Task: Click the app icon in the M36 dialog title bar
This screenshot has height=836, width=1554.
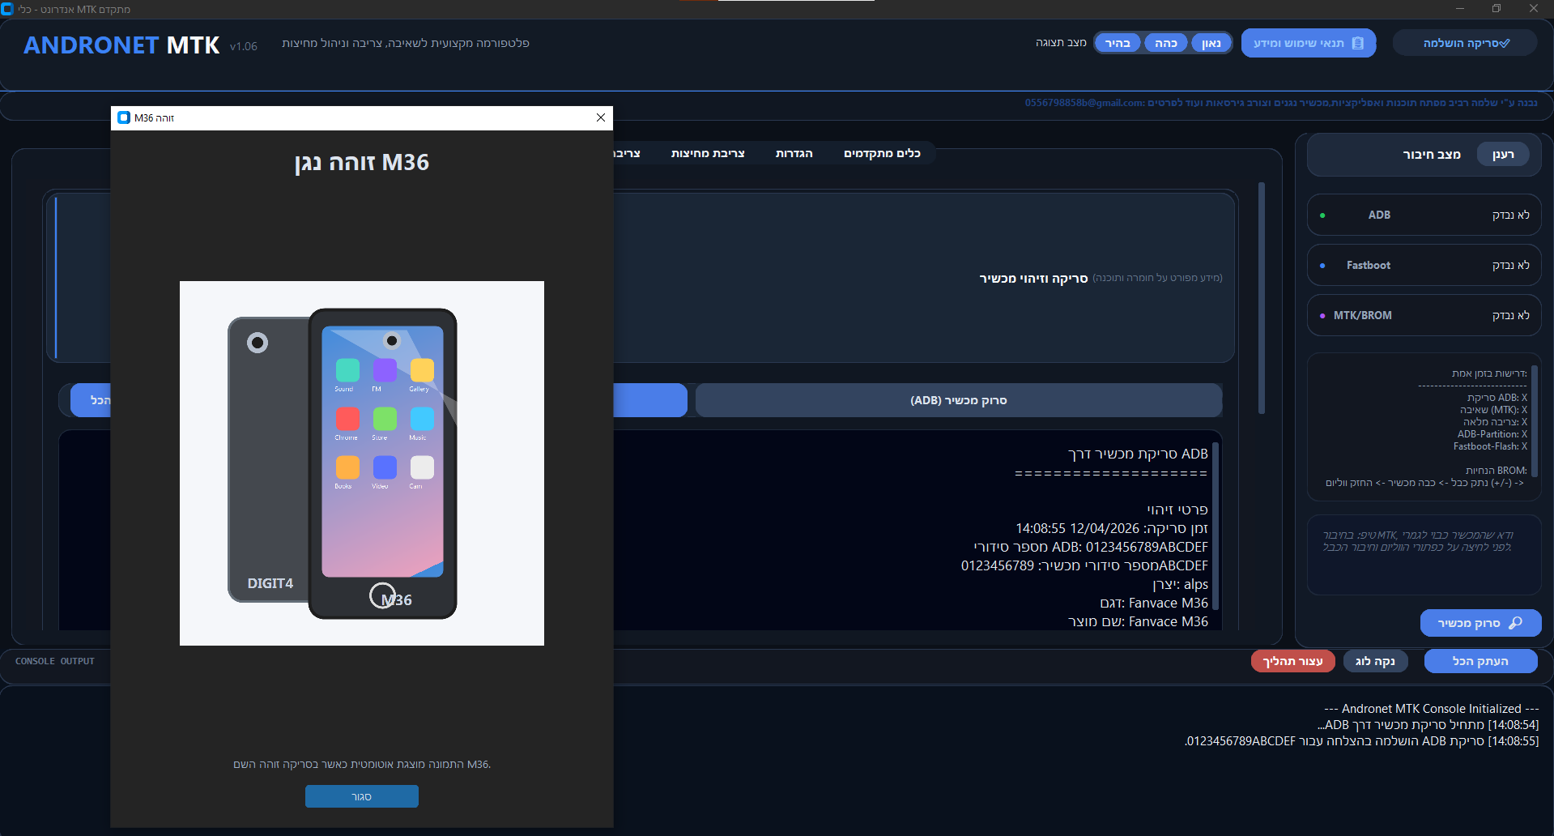Action: point(124,117)
